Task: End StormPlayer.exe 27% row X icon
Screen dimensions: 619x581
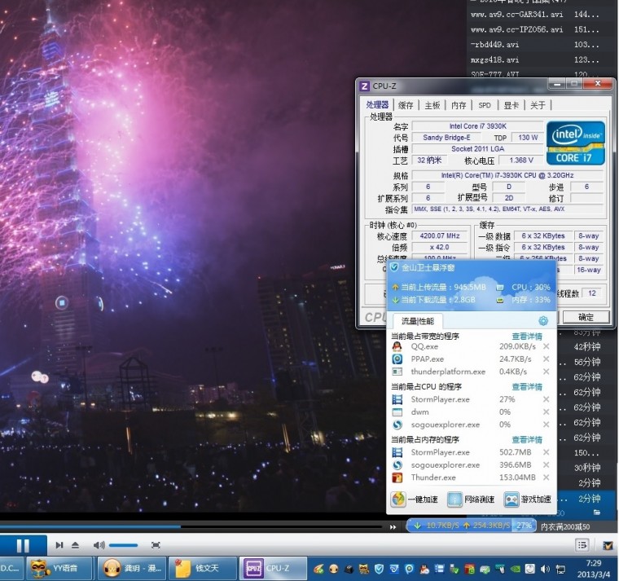Action: tap(547, 399)
